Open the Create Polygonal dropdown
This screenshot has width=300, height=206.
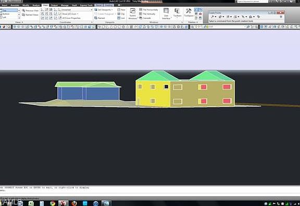[105, 14]
